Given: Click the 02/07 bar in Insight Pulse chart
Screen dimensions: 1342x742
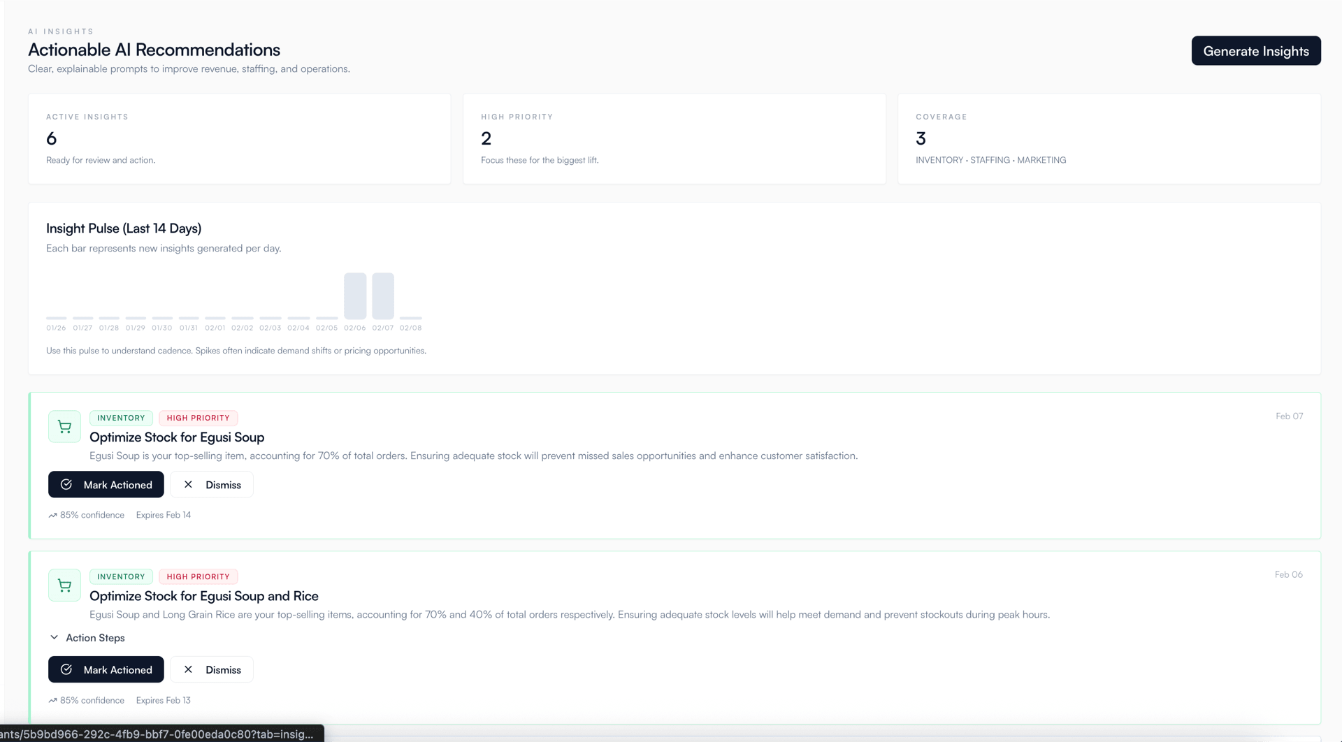Looking at the screenshot, I should tap(382, 296).
